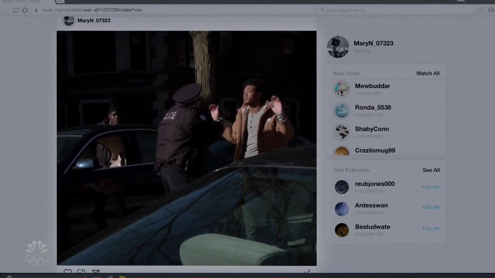Screen dimensions: 495x278
Task: Click the share/send icon below the video
Action: (96, 271)
